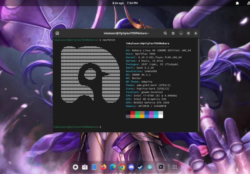Launch Microsoft Edge from dock
Screen dimensions: 250x174
coord(113,167)
